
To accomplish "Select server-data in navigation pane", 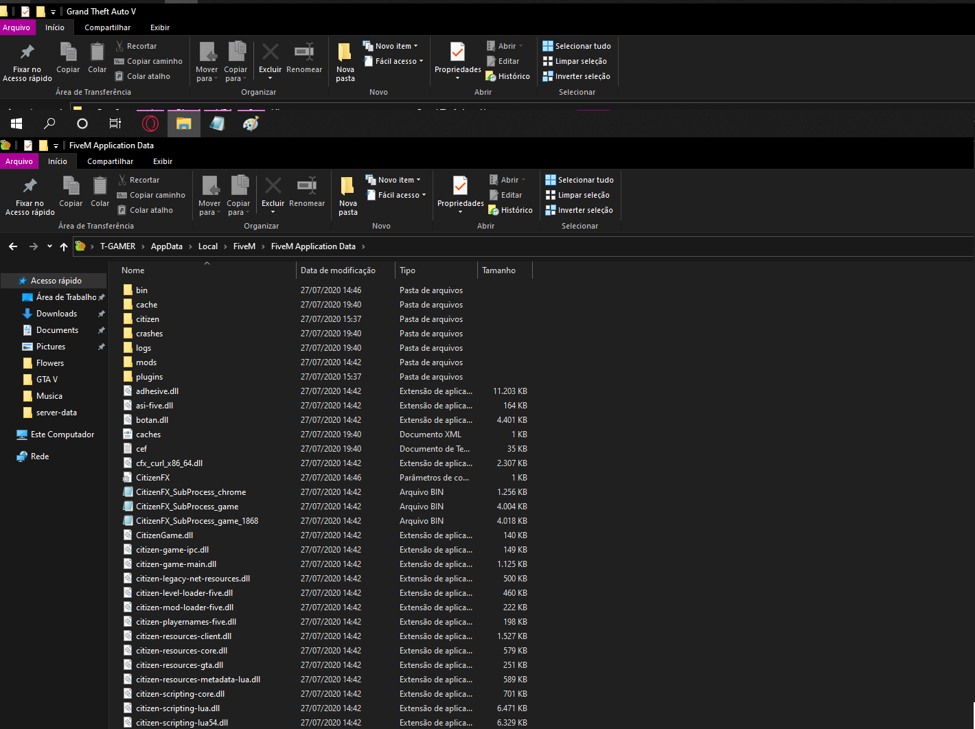I will [56, 413].
